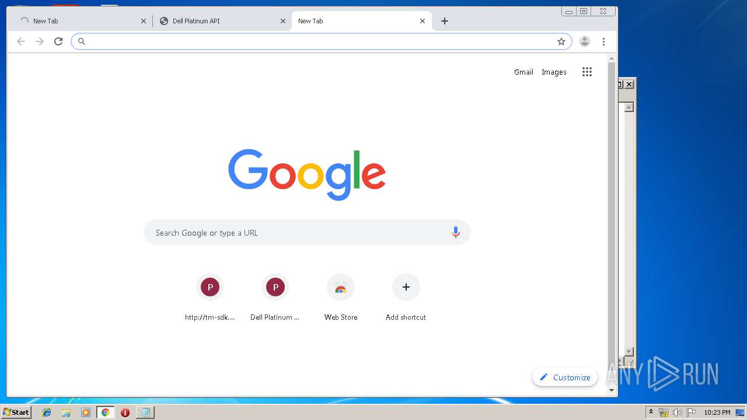Open the Dell Platinum shortcut tile
This screenshot has height=420, width=747.
pyautogui.click(x=275, y=298)
